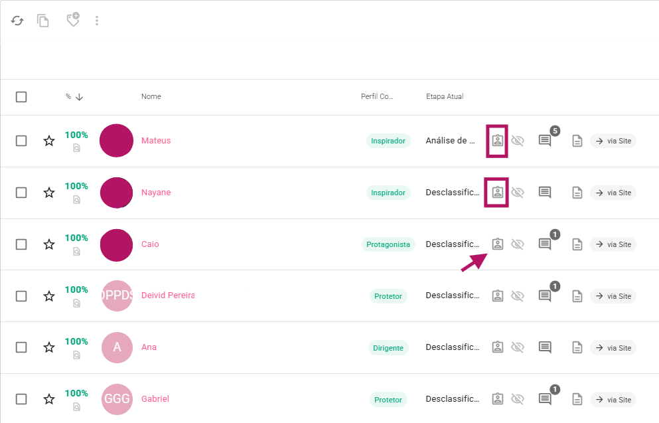View Nayane's document icon
The height and width of the screenshot is (423, 659).
[577, 193]
